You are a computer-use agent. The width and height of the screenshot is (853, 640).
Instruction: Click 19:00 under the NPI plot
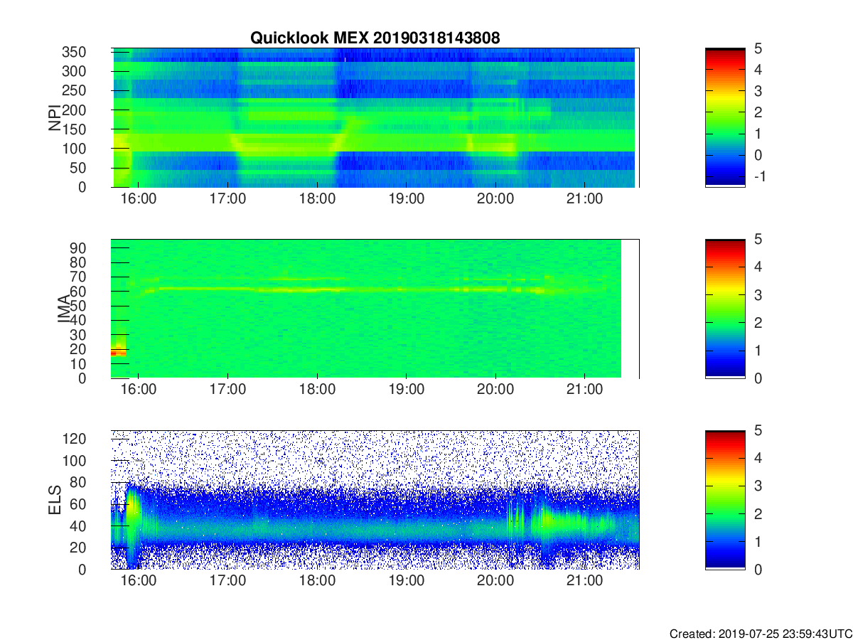coord(406,199)
